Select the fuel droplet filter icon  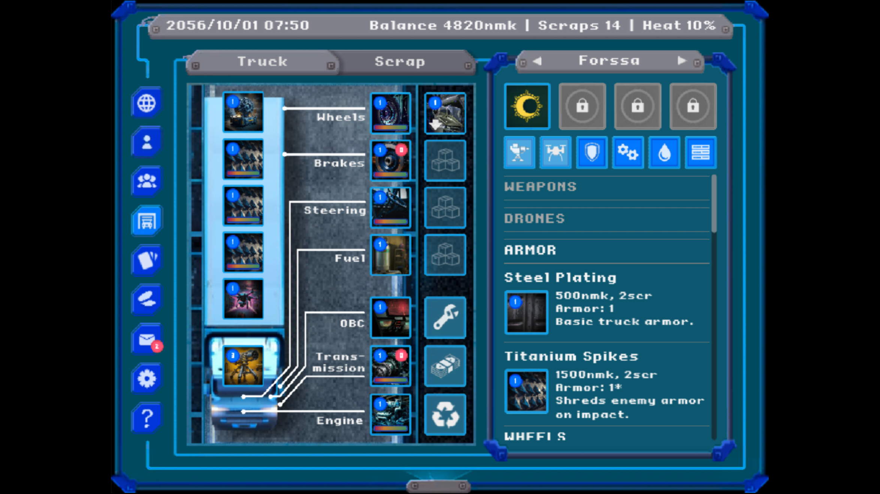pyautogui.click(x=664, y=153)
